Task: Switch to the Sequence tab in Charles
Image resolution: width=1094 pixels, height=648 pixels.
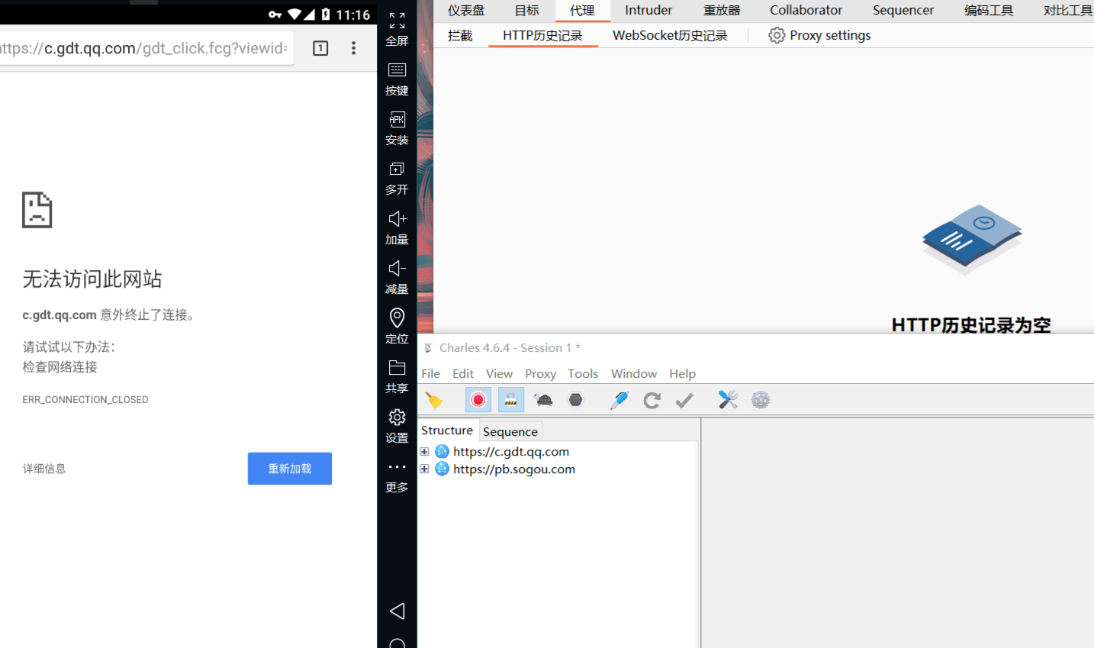Action: coord(510,431)
